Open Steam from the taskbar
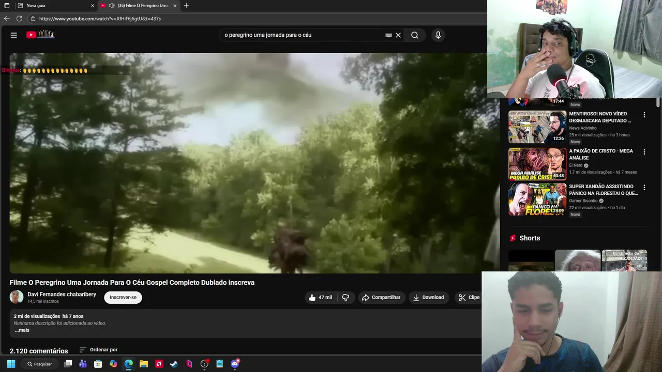Viewport: 662px width, 372px height. [x=174, y=364]
